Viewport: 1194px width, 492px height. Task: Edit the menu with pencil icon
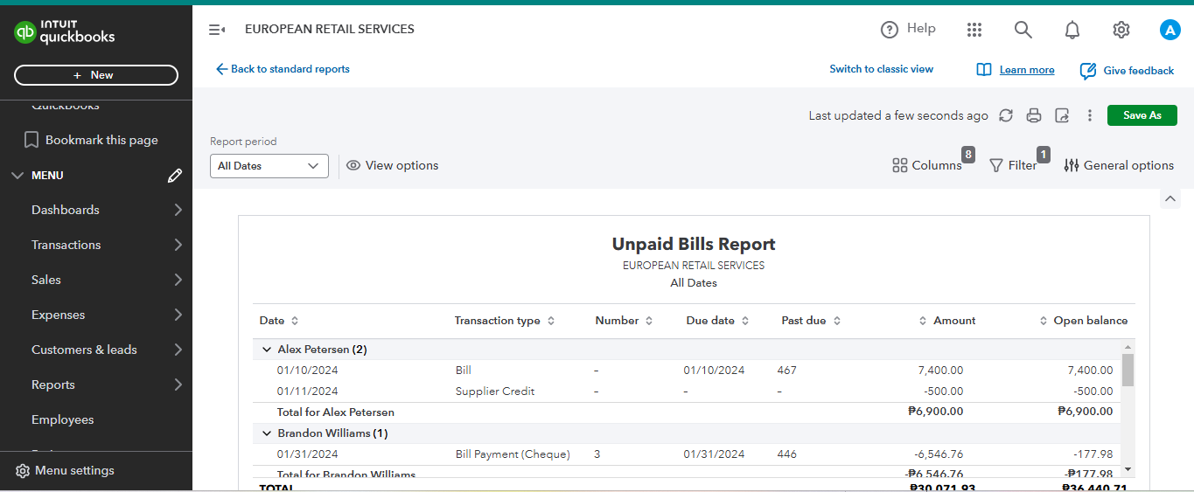tap(175, 176)
